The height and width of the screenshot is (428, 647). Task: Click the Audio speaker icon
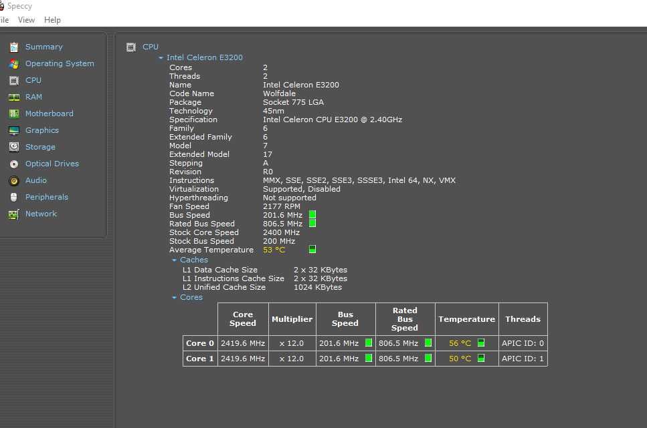point(14,181)
